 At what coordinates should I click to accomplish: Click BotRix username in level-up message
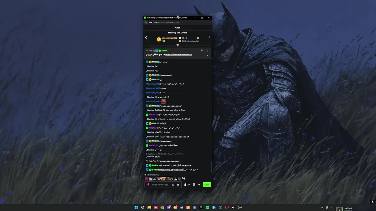click(x=155, y=165)
